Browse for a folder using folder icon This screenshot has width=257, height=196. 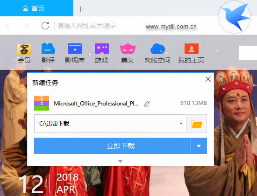click(x=197, y=124)
